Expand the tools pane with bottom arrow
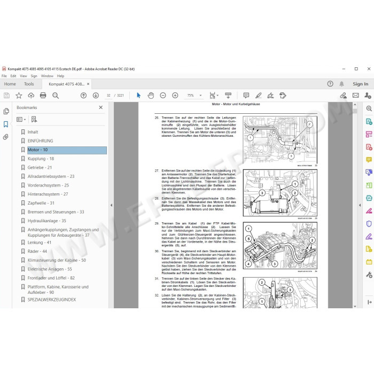This screenshot has width=374, height=374. [x=370, y=302]
